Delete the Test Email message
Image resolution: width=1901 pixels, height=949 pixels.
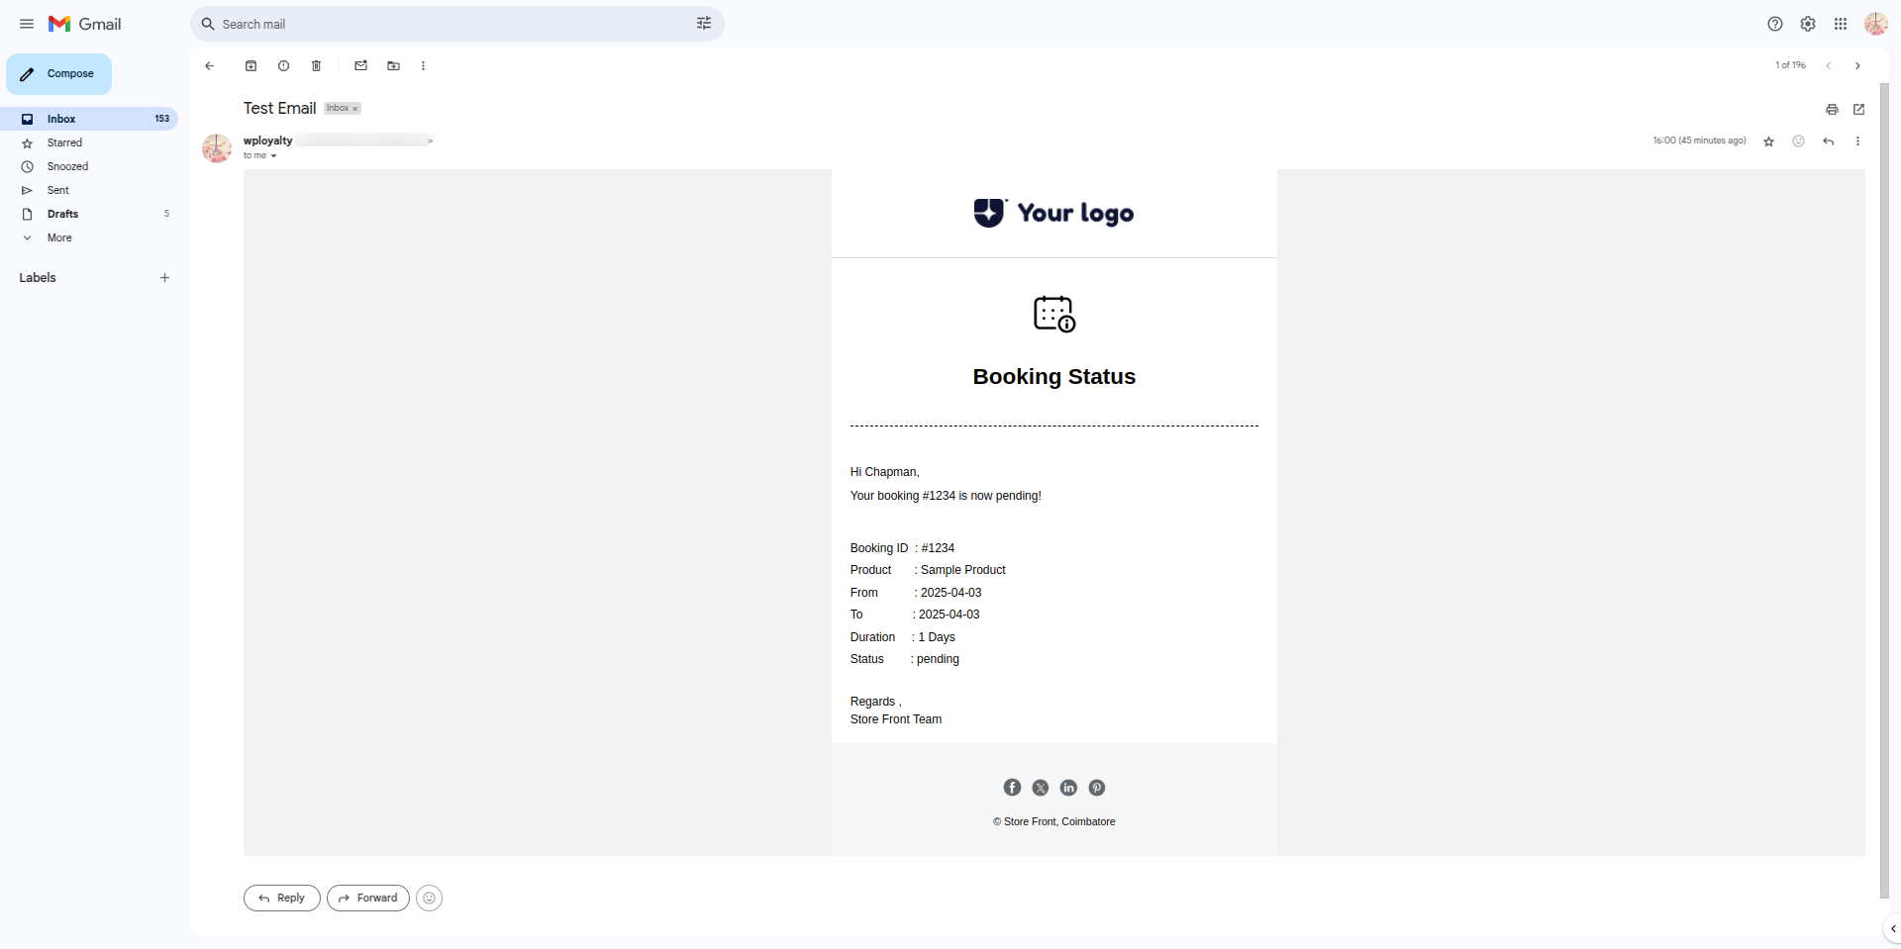click(x=316, y=66)
